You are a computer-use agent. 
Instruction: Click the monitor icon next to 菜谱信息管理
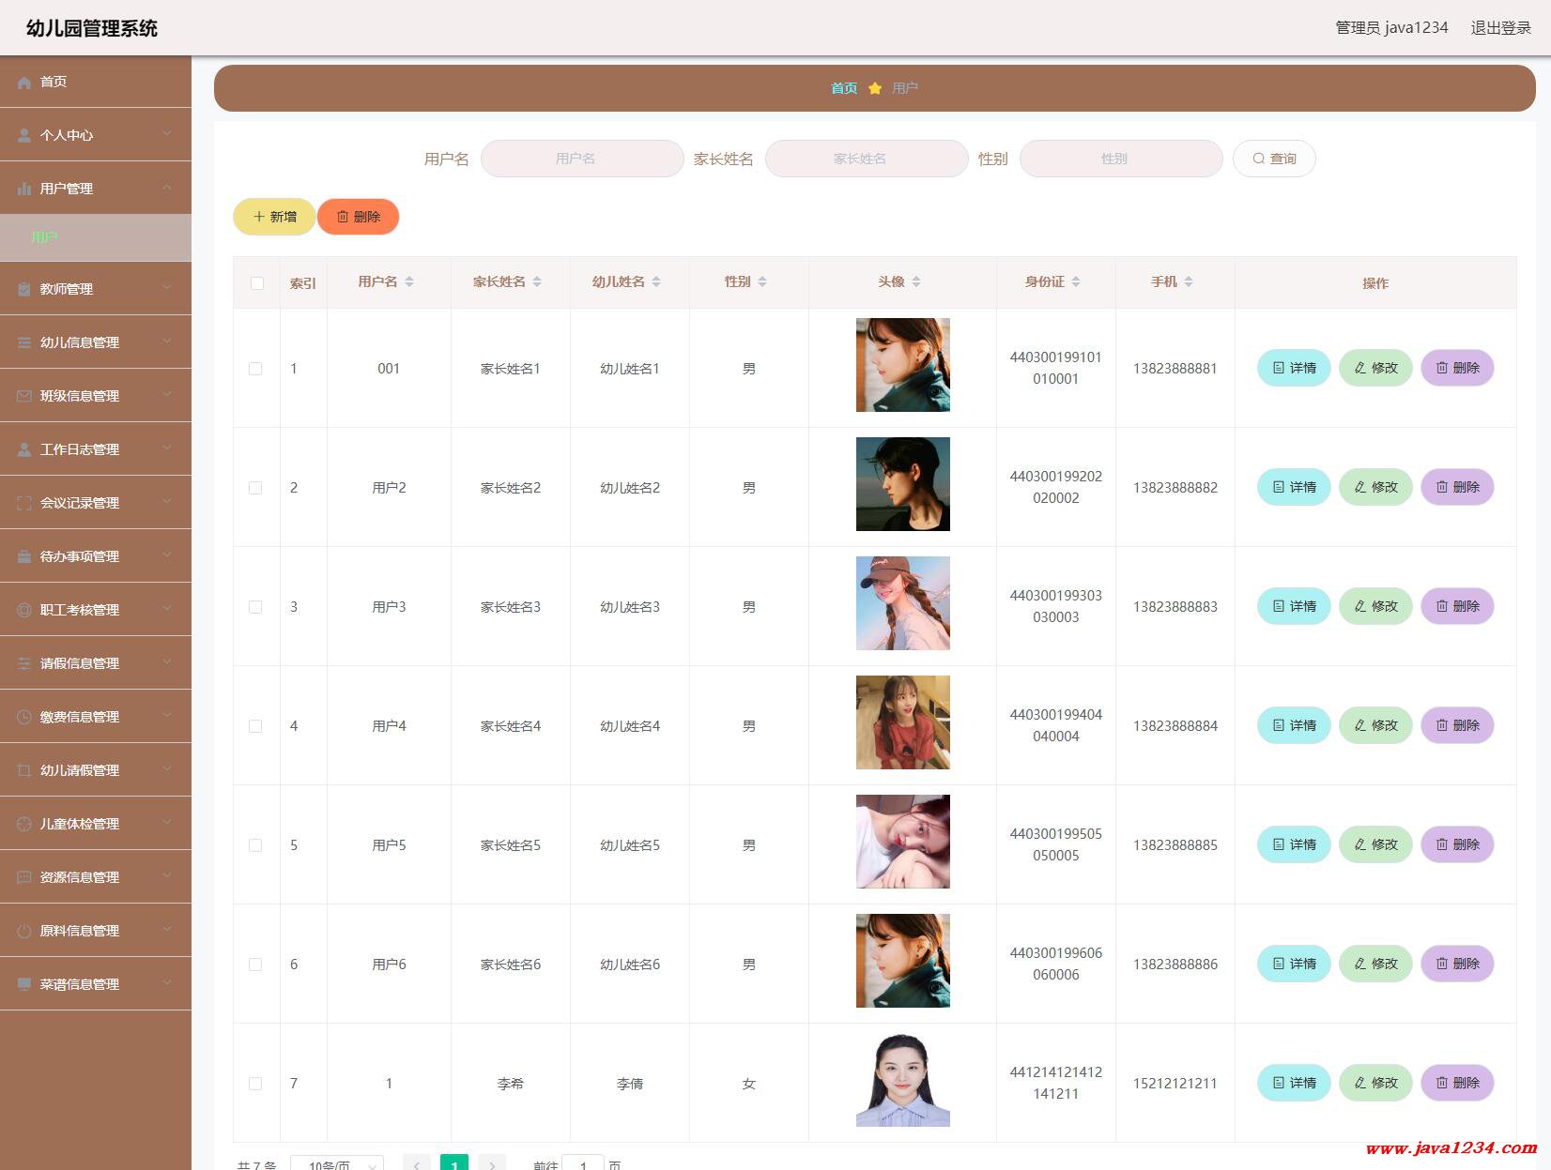pos(24,985)
